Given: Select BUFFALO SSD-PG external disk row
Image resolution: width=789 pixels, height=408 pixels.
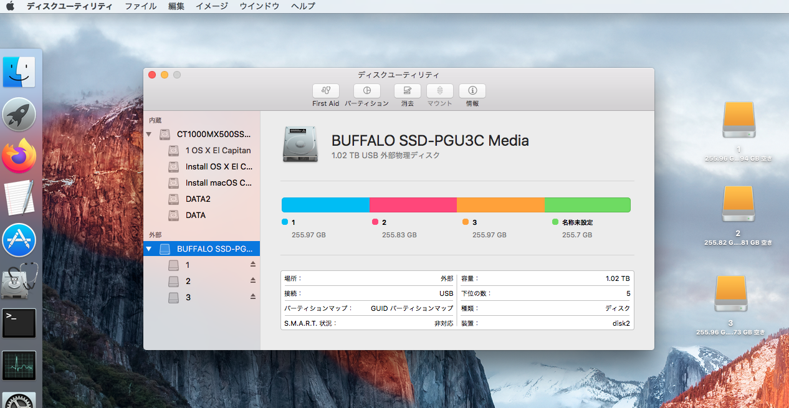Looking at the screenshot, I should point(202,249).
